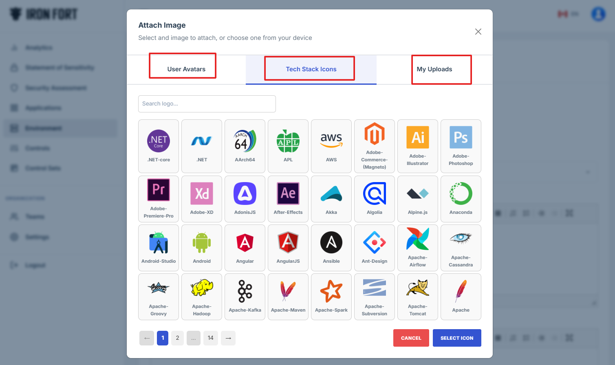This screenshot has width=615, height=365.
Task: Click the Tech Stack Icons tab
Action: pyautogui.click(x=311, y=69)
